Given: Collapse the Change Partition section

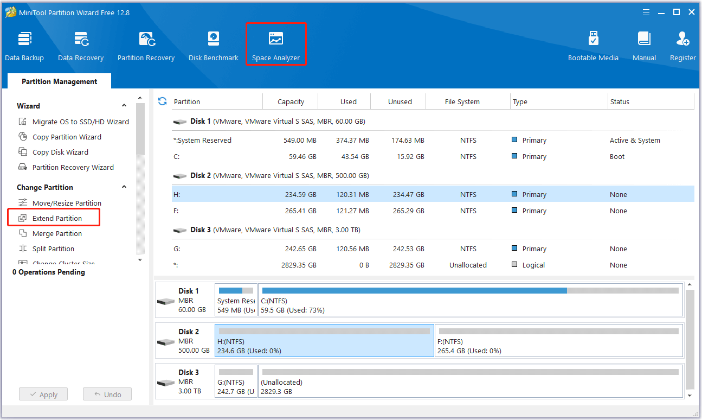Looking at the screenshot, I should 124,187.
